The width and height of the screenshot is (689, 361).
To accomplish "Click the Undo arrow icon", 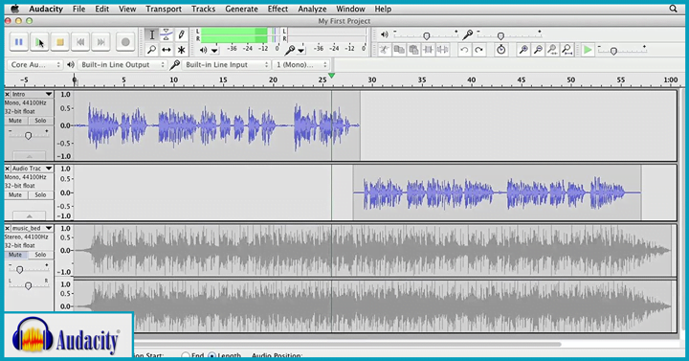I will coord(464,50).
